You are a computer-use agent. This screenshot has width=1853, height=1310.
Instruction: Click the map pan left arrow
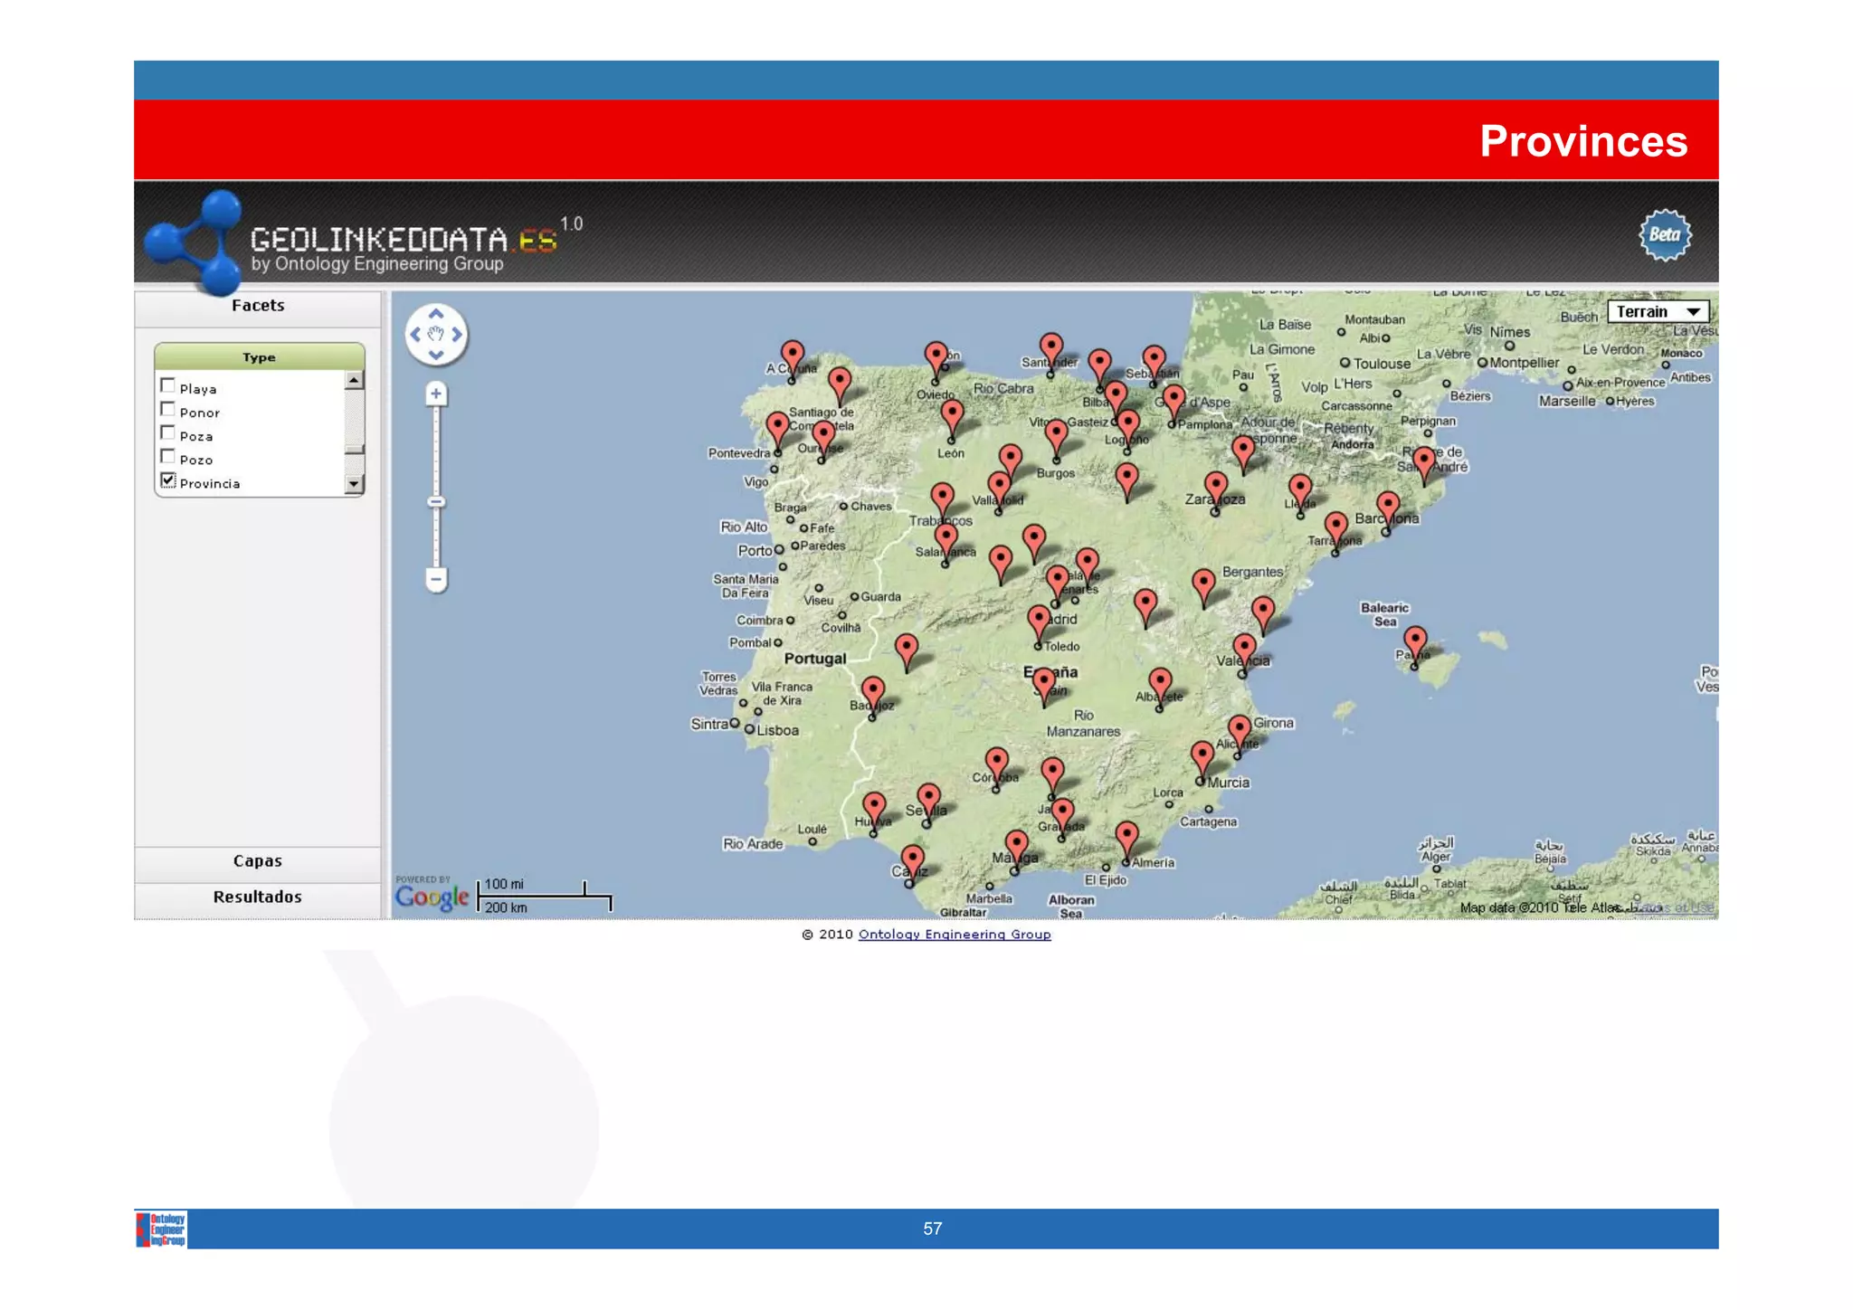coord(415,335)
